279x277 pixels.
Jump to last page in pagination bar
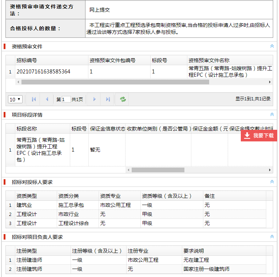click(x=108, y=99)
